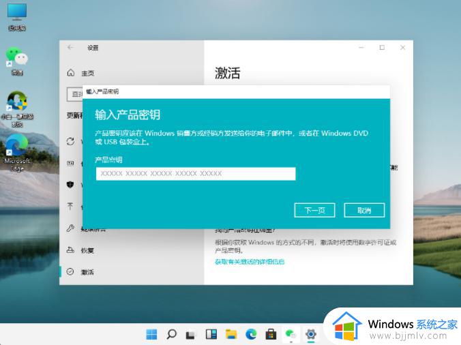The height and width of the screenshot is (345, 461).
Task: Open WeChat on taskbar
Action: tap(291, 334)
